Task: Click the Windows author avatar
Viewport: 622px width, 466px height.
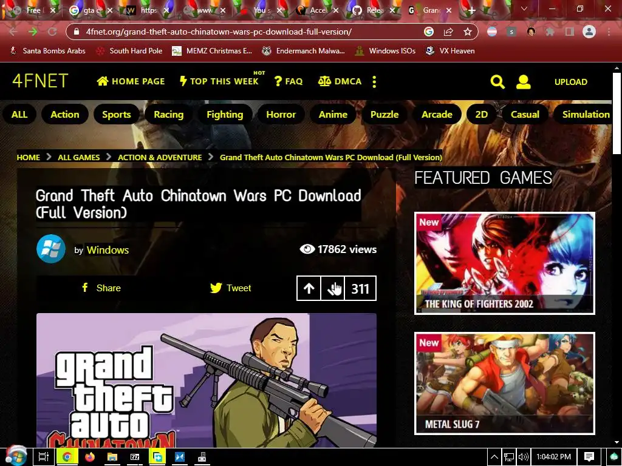Action: tap(51, 249)
